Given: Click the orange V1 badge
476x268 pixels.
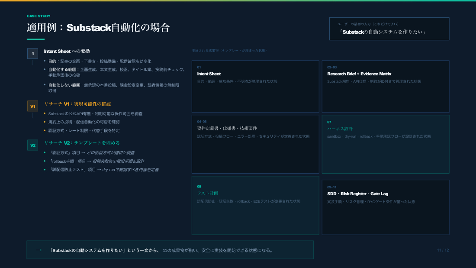Looking at the screenshot, I should [x=32, y=106].
